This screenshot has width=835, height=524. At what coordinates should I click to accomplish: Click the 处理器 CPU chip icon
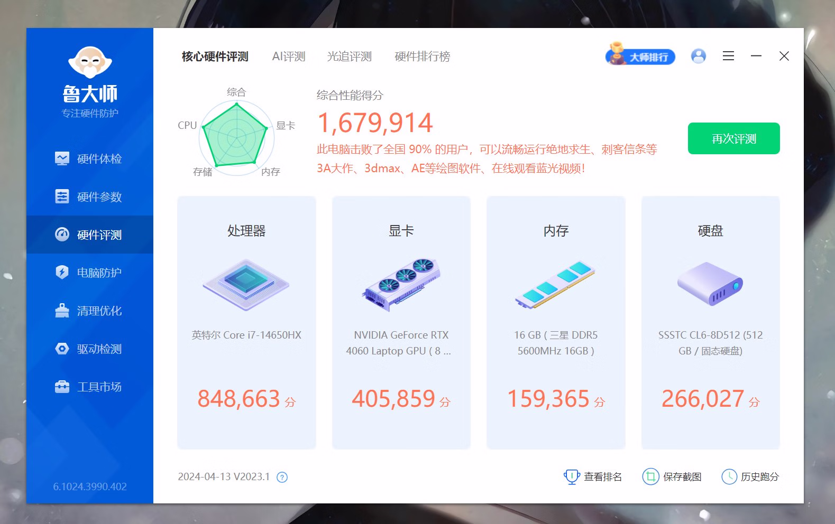tap(246, 284)
